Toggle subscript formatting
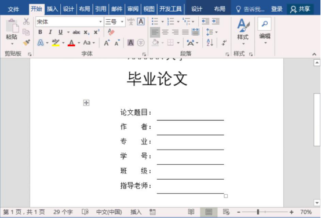The height and width of the screenshot is (218, 321). (86, 32)
